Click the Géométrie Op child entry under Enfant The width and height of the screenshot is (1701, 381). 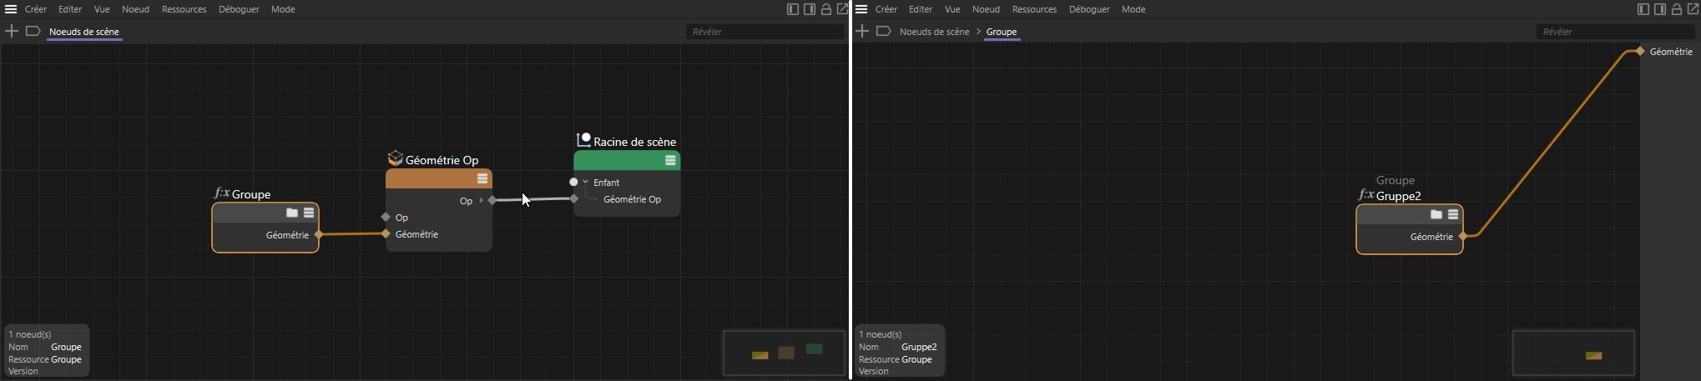(632, 199)
